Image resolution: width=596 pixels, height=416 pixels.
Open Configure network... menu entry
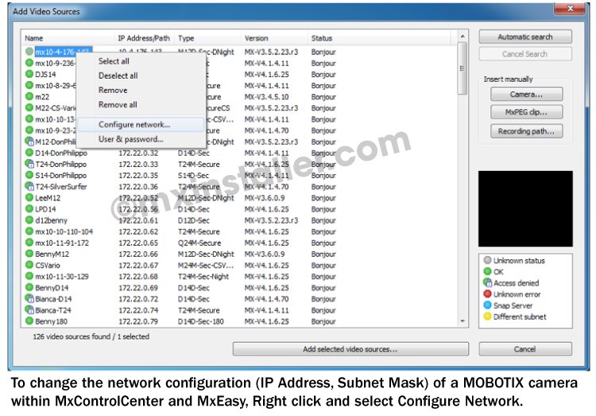(141, 124)
